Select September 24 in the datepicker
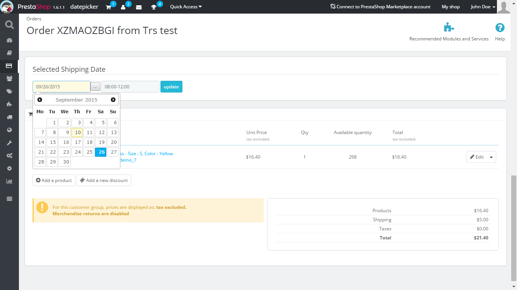 (x=77, y=152)
